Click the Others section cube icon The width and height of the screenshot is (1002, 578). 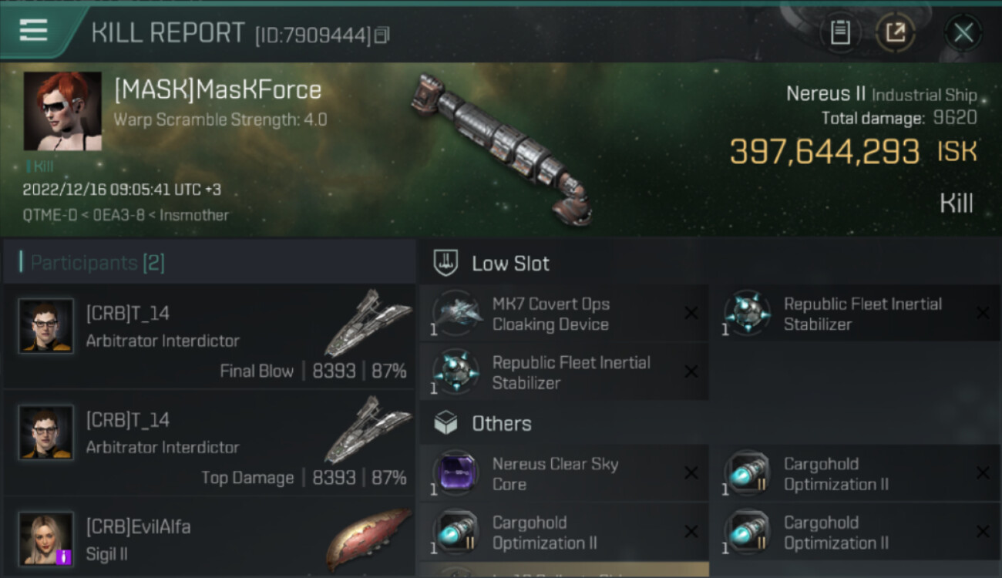(x=446, y=423)
